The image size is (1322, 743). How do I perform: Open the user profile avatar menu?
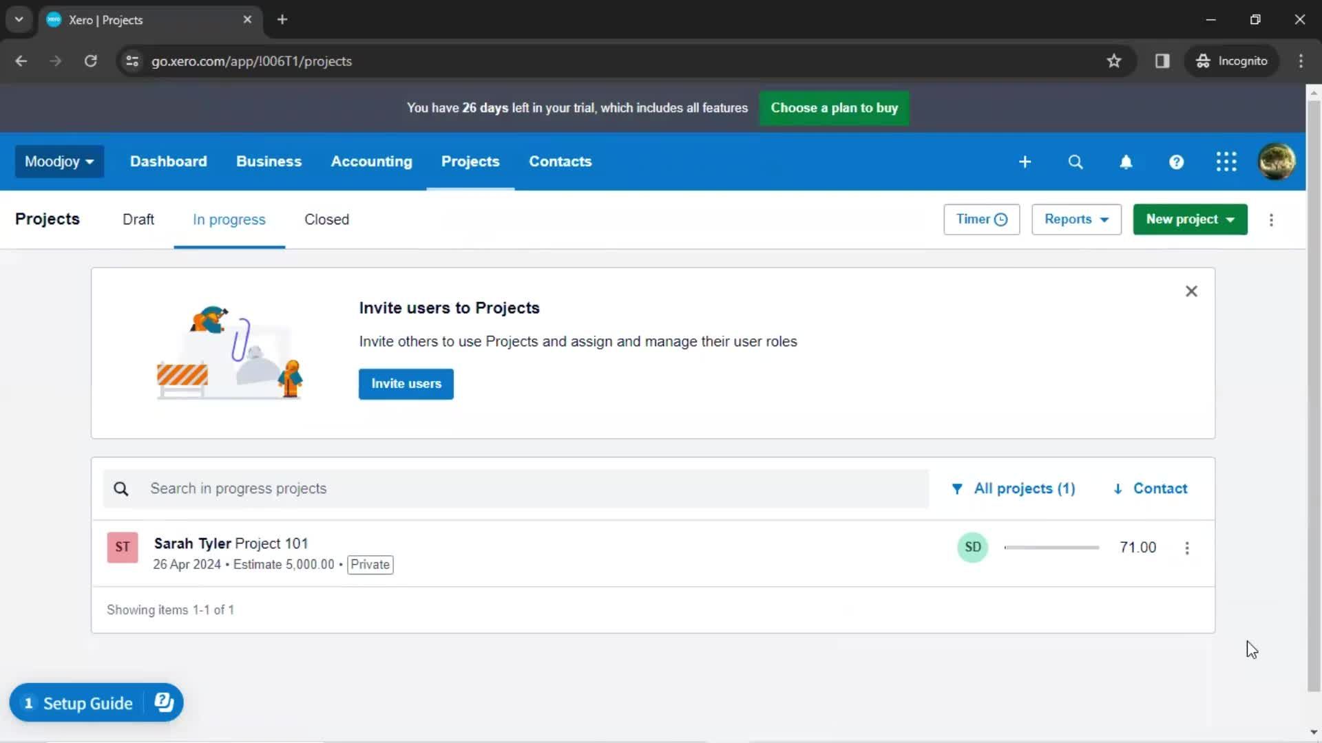coord(1277,162)
